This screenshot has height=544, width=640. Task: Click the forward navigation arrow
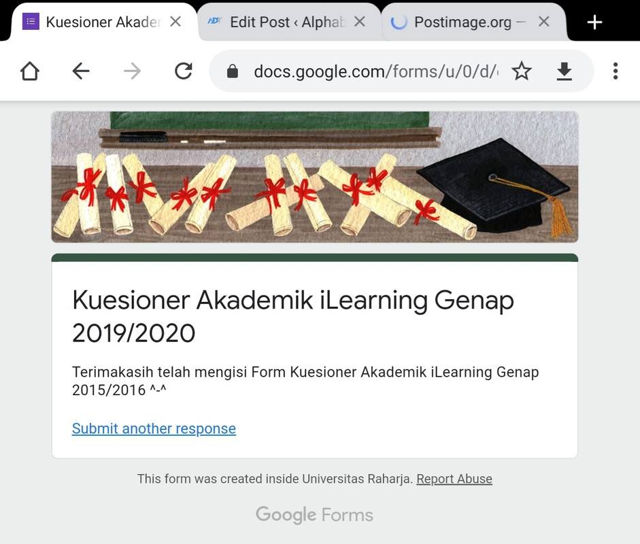coord(132,71)
